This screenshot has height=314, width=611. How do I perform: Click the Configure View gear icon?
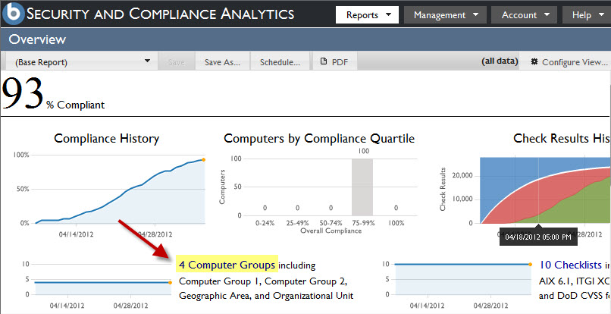click(x=534, y=61)
